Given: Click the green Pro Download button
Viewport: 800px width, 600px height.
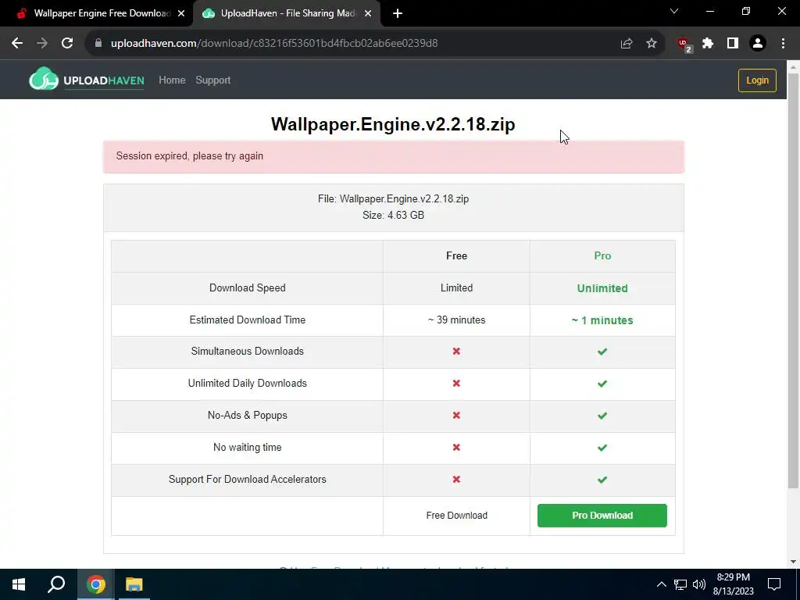Looking at the screenshot, I should 602,516.
